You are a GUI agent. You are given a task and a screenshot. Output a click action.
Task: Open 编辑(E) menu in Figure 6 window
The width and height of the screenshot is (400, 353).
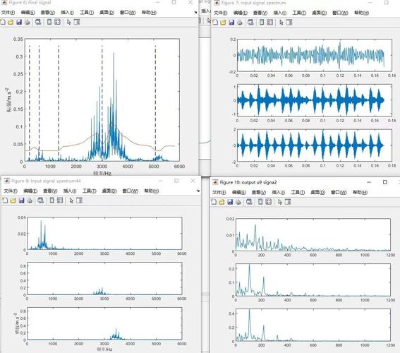click(28, 13)
